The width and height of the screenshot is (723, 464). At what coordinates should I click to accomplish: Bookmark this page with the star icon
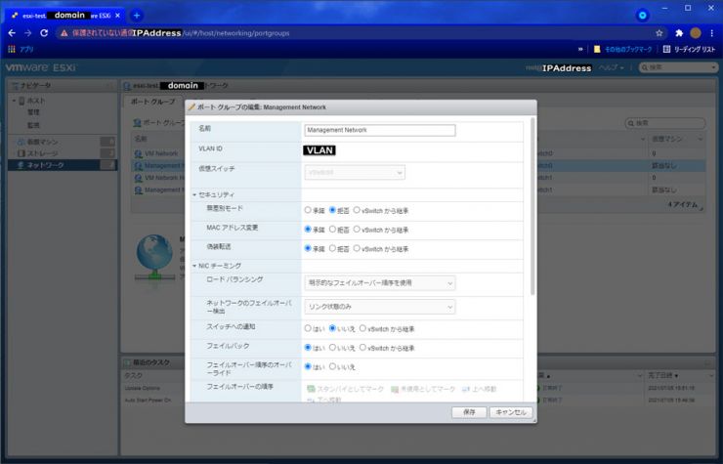point(659,33)
